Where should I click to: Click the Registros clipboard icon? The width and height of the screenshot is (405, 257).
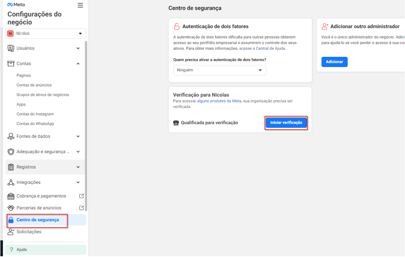tap(11, 167)
